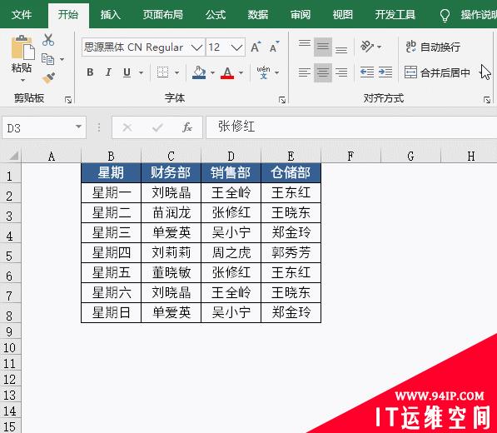Decrease font size with the smaller A icon
Image resolution: width=497 pixels, height=433 pixels.
(x=274, y=47)
